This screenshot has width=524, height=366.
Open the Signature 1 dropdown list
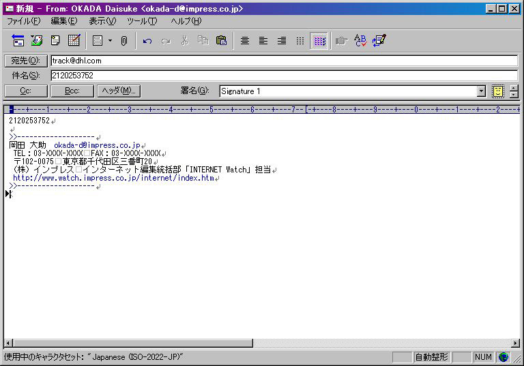[481, 91]
